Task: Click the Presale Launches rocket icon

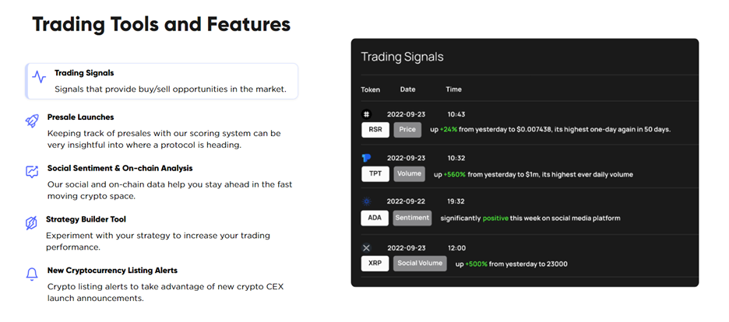Action: (32, 121)
